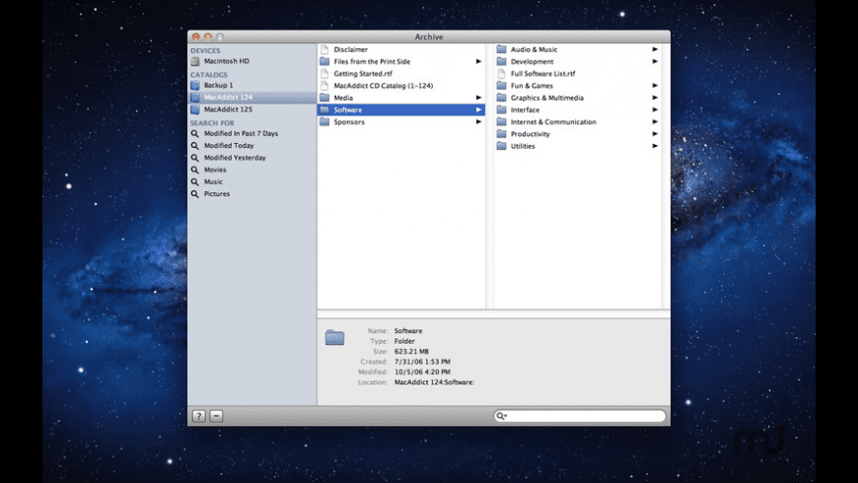The width and height of the screenshot is (858, 483).
Task: Expand the Sponsors folder arrow
Action: [478, 121]
